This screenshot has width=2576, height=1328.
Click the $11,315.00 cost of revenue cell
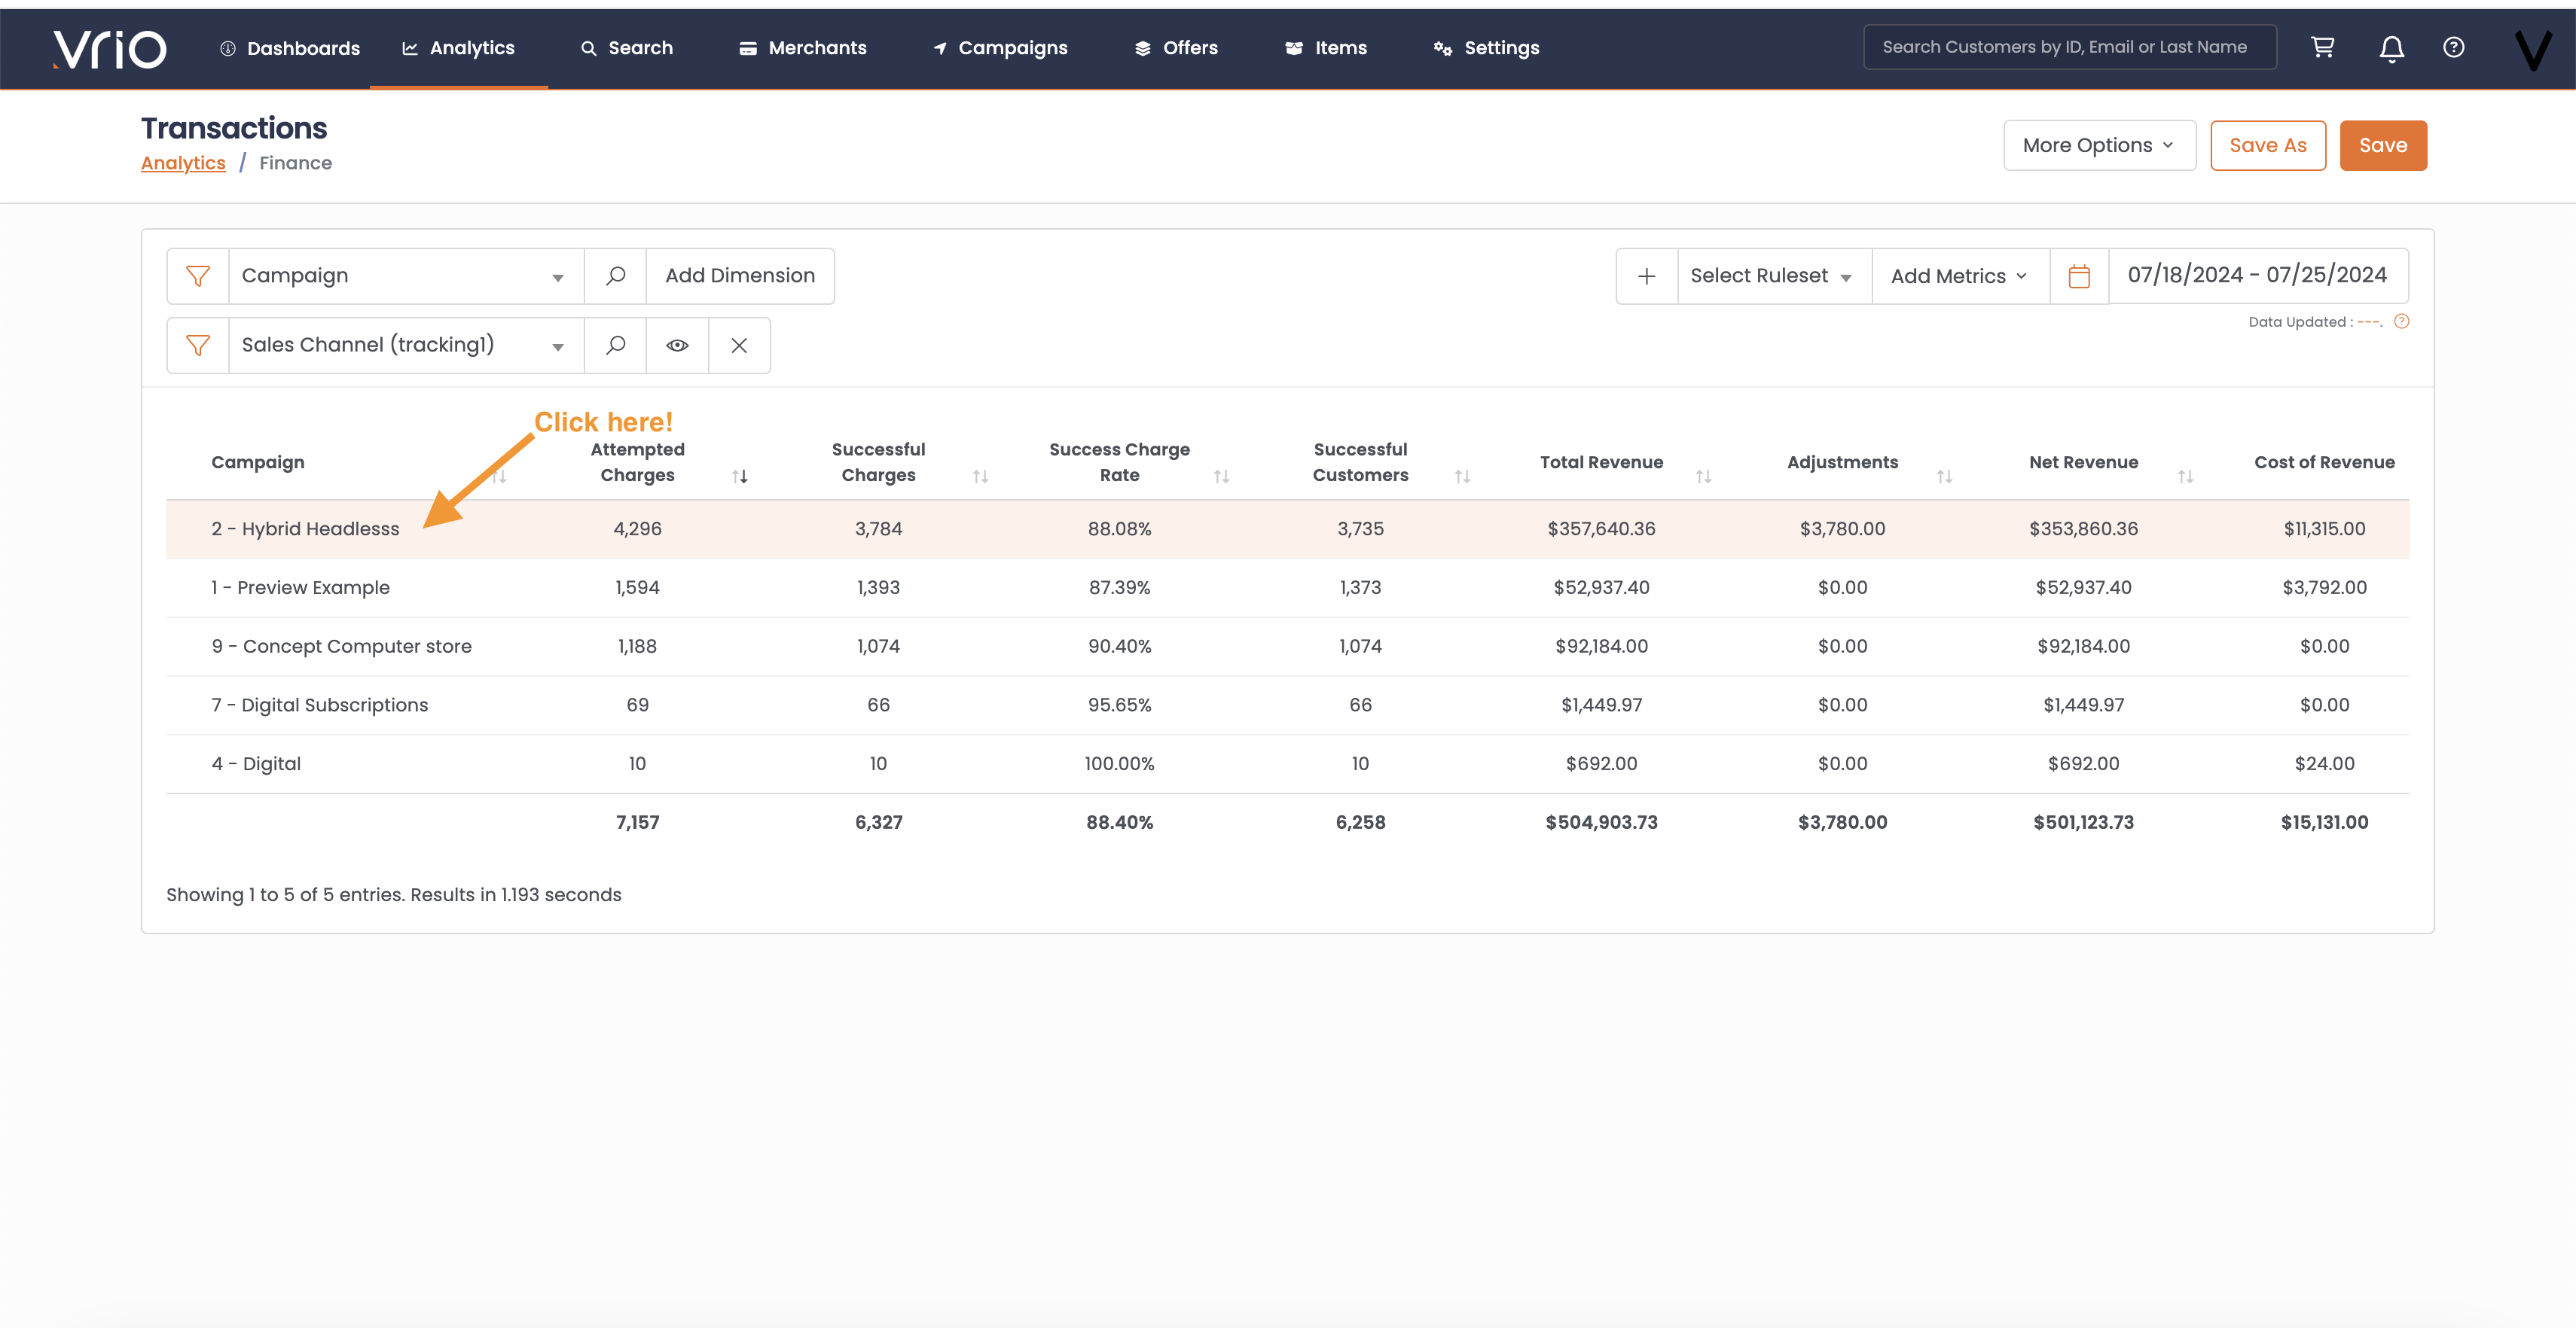click(2324, 528)
